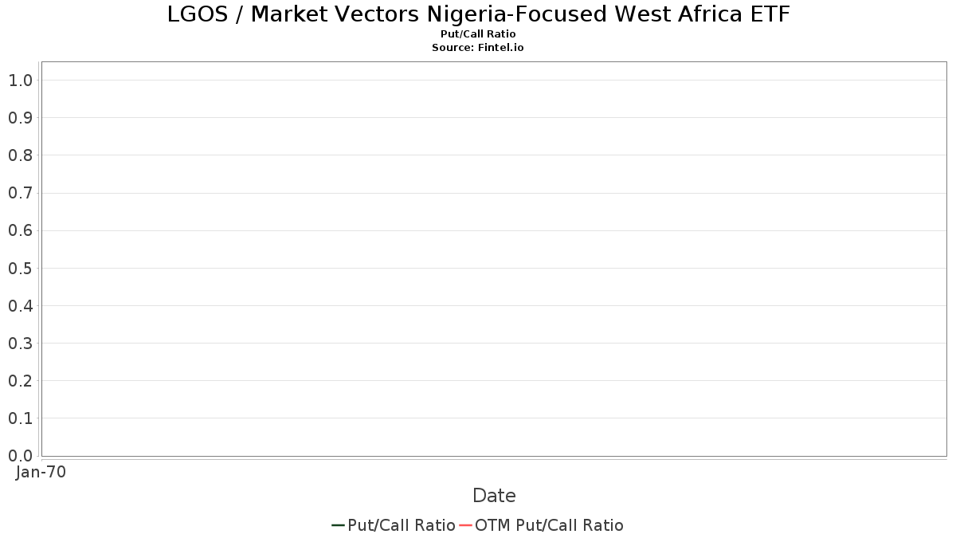Click the 0.5 y-axis label

pyautogui.click(x=20, y=268)
